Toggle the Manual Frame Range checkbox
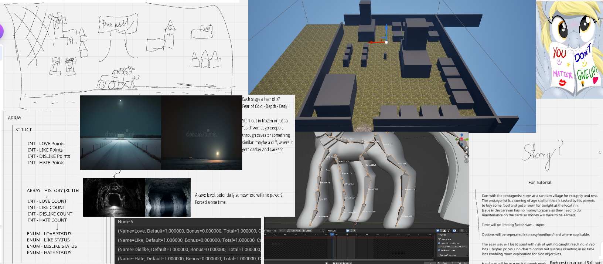Screen dimensions: 603x264 439,243
